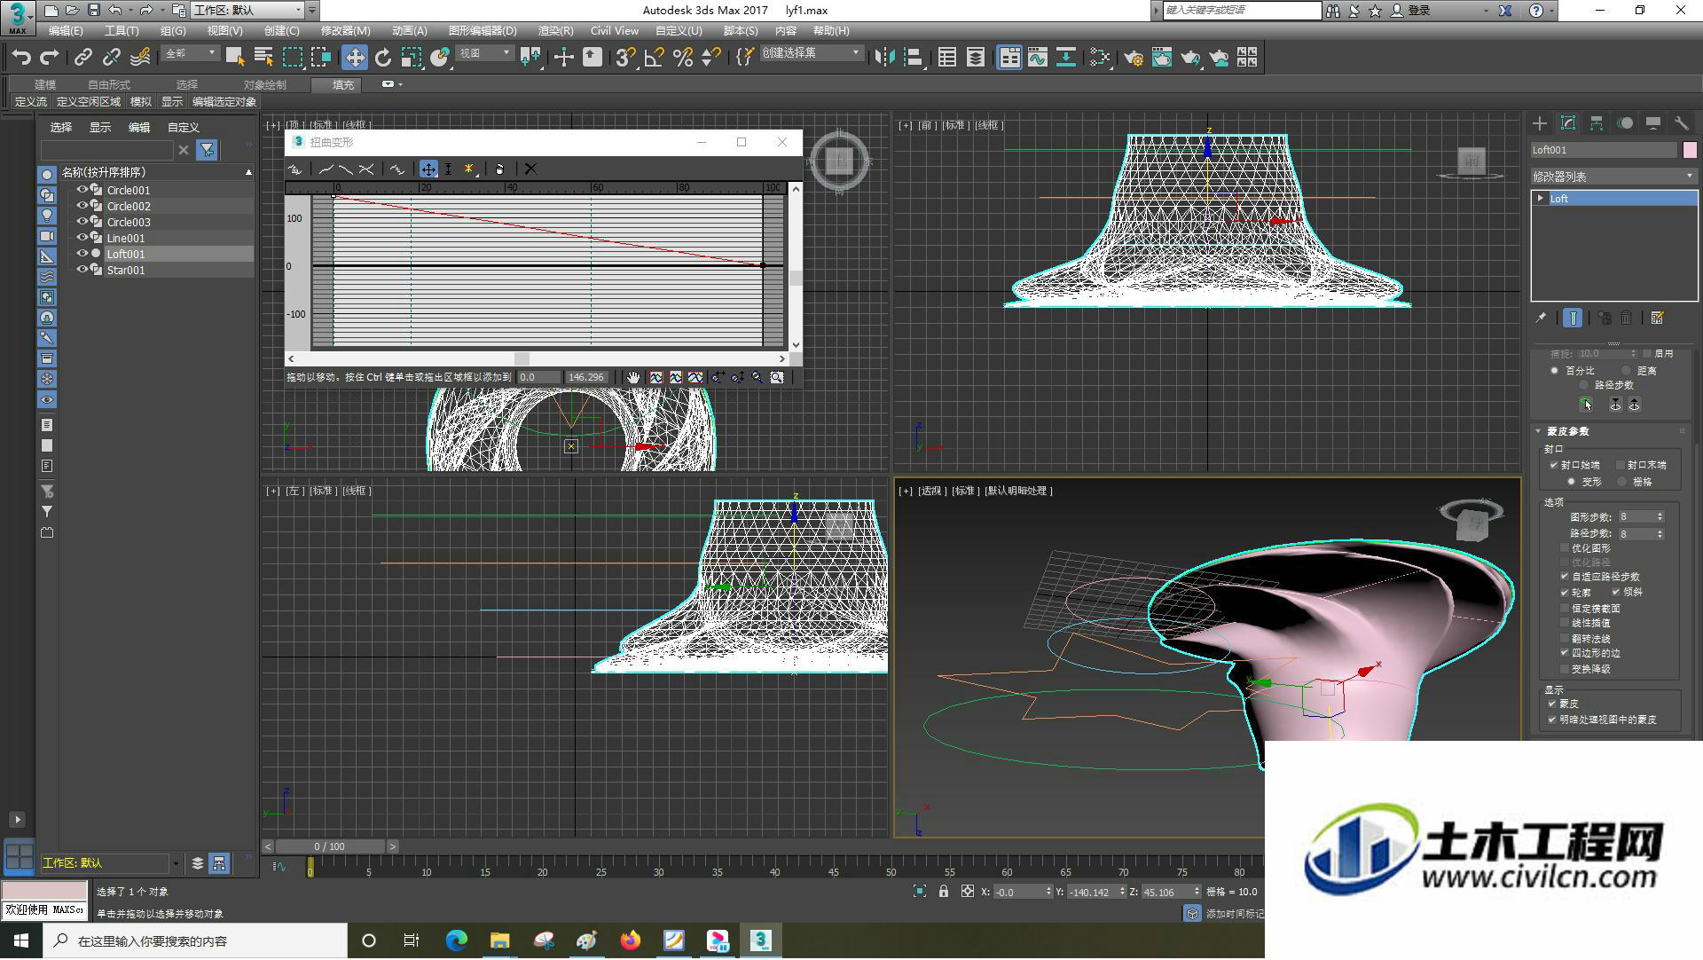Click the Insert Corner Point icon in deformation window
Viewport: 1703px width, 960px height.
click(469, 169)
